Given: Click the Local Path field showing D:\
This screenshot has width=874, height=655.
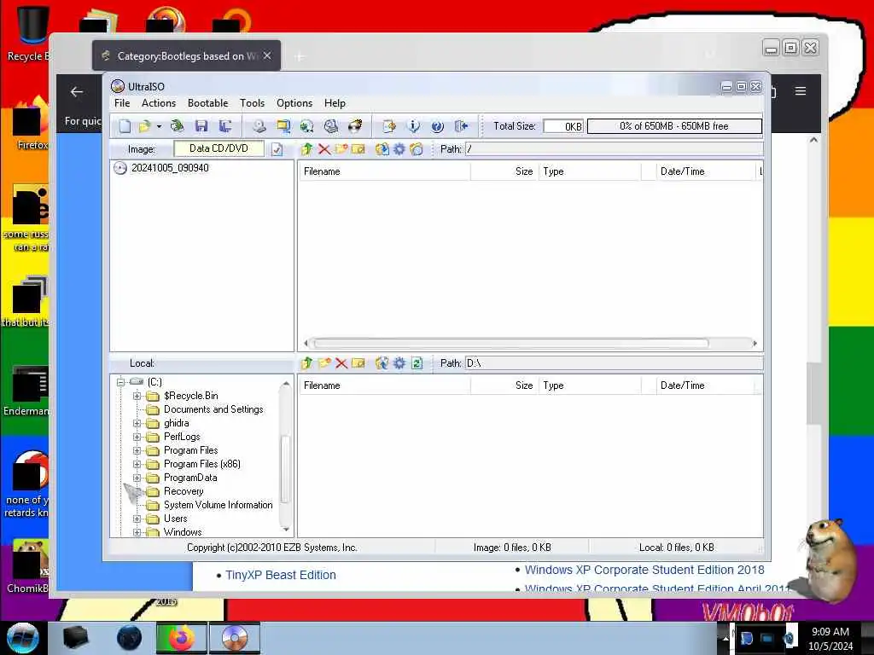Looking at the screenshot, I should tap(614, 363).
